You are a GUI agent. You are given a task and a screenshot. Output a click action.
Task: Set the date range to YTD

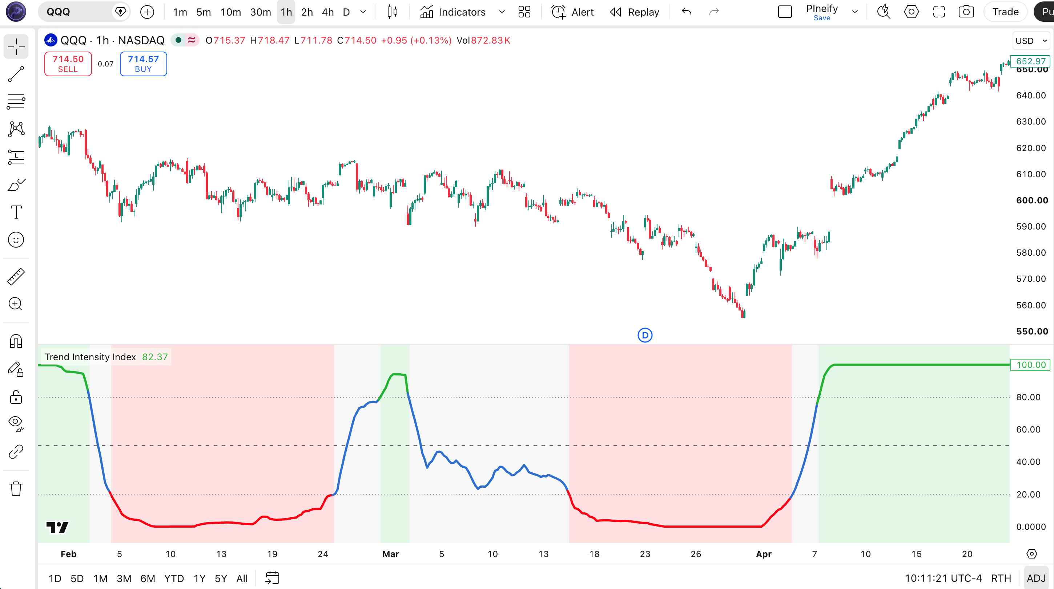tap(174, 578)
